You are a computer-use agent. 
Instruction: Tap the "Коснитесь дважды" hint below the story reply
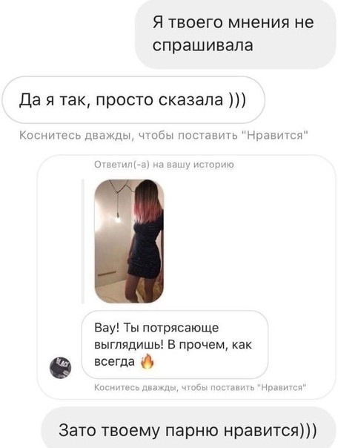[x=200, y=387]
